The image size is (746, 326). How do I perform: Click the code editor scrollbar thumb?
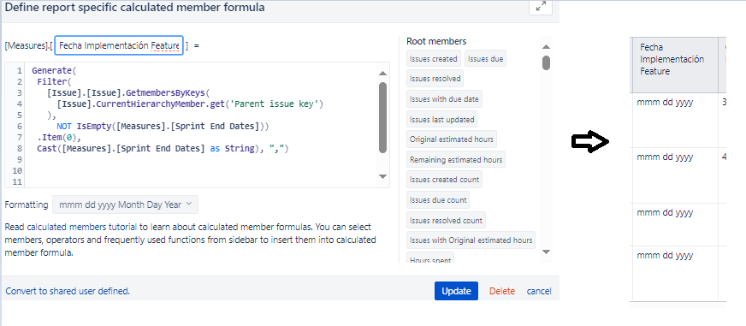pos(382,117)
